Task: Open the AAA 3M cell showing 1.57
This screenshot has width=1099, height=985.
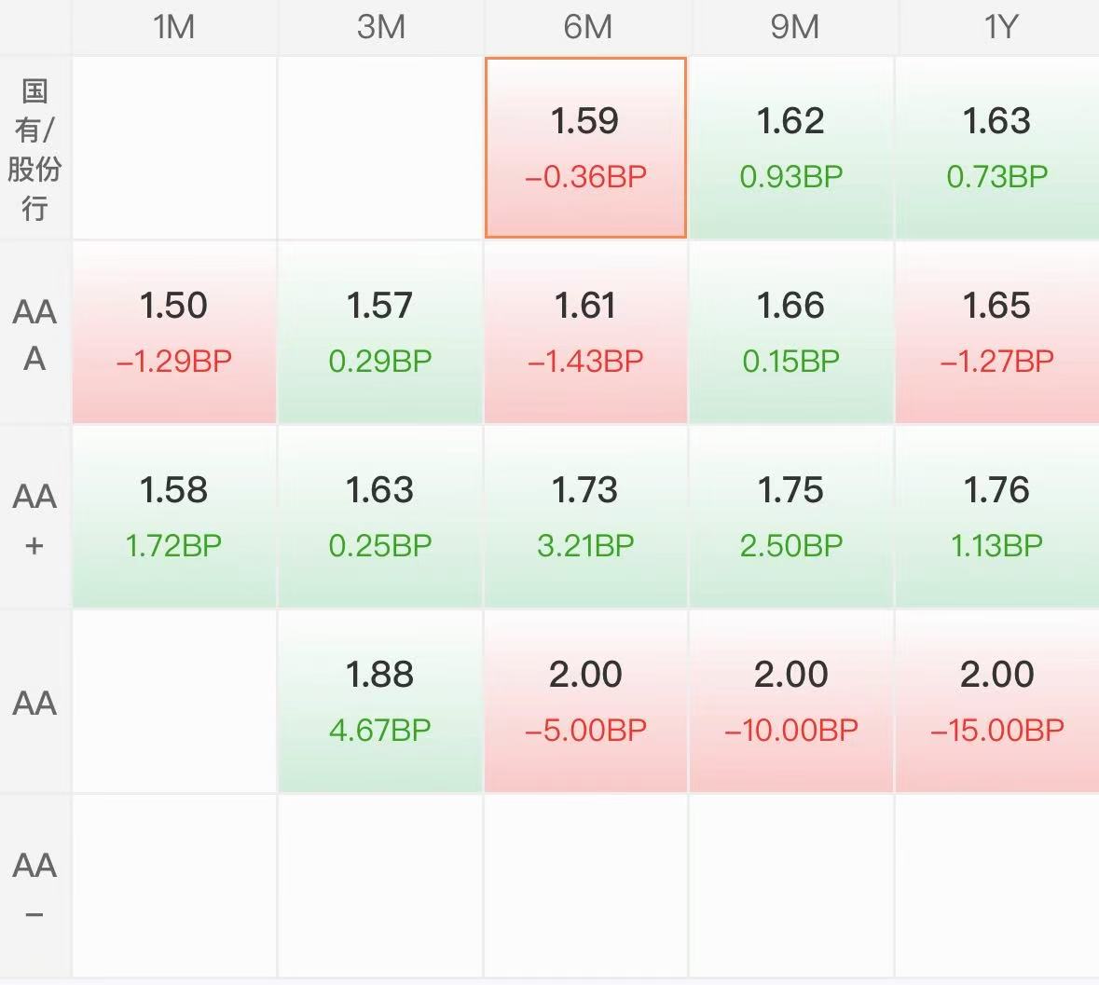Action: (x=380, y=333)
